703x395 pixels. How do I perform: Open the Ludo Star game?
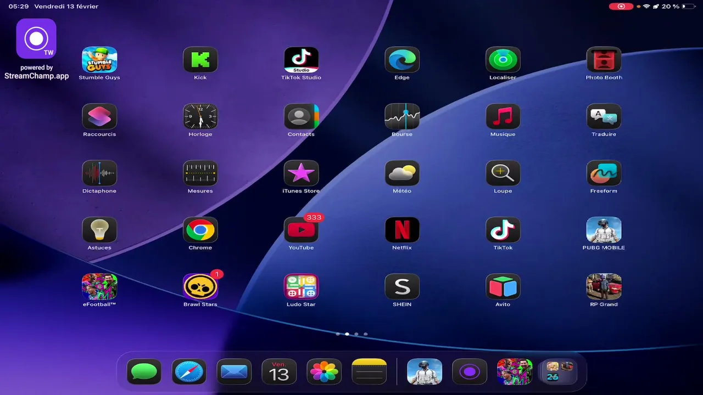(x=301, y=287)
